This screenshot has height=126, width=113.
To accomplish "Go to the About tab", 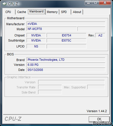I will pyautogui.click(x=77, y=12).
